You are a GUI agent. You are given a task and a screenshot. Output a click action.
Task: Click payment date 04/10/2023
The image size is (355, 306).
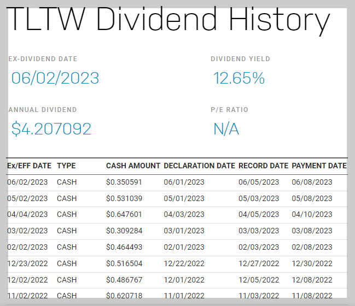click(x=312, y=214)
